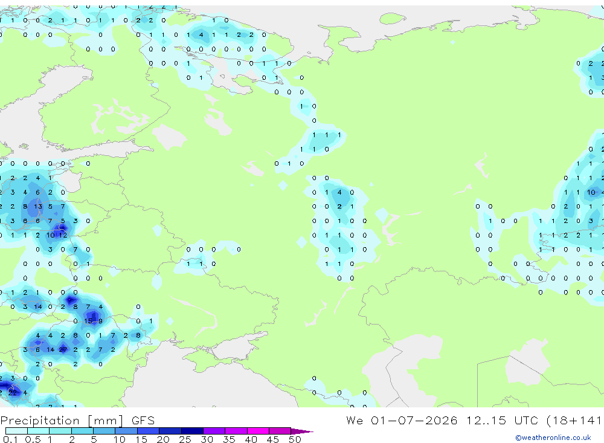The width and height of the screenshot is (604, 443).
Task: Click the 30–35 mm purple swatch
Action: 214,431
